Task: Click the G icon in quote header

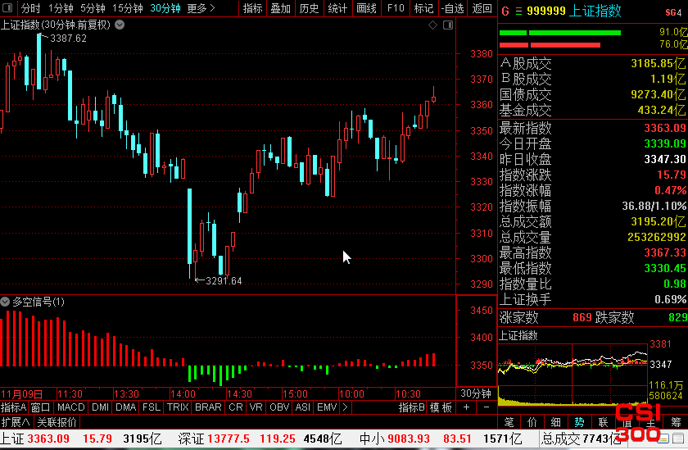Action: 505,11
